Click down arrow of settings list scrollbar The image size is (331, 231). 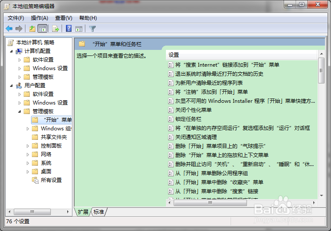pyautogui.click(x=322, y=196)
